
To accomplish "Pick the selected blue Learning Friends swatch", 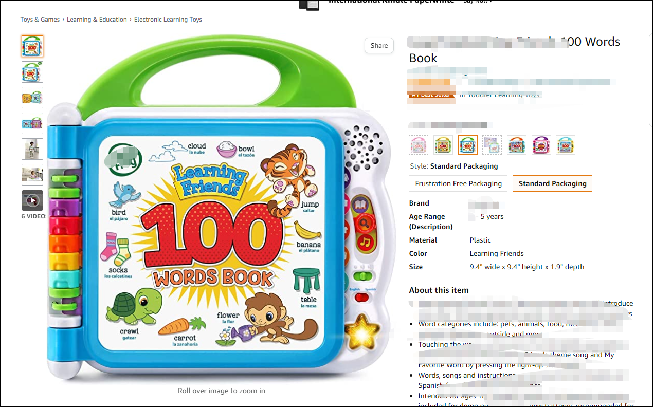I will [468, 145].
